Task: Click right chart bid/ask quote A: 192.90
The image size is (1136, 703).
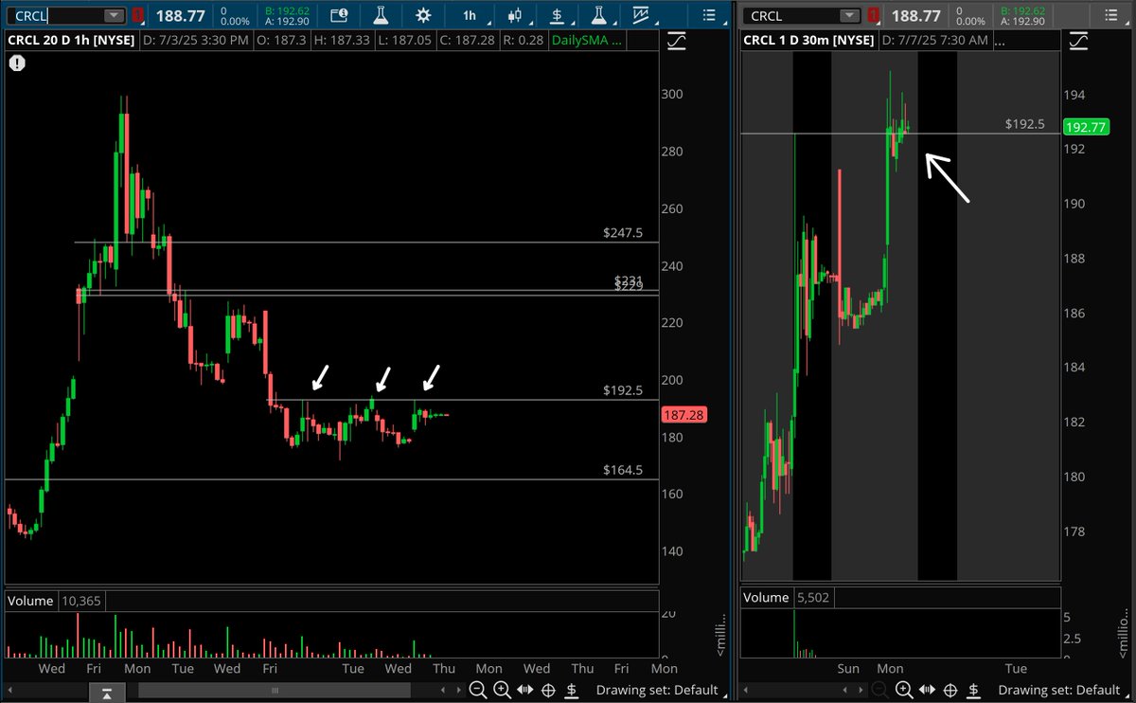Action: coord(1021,21)
